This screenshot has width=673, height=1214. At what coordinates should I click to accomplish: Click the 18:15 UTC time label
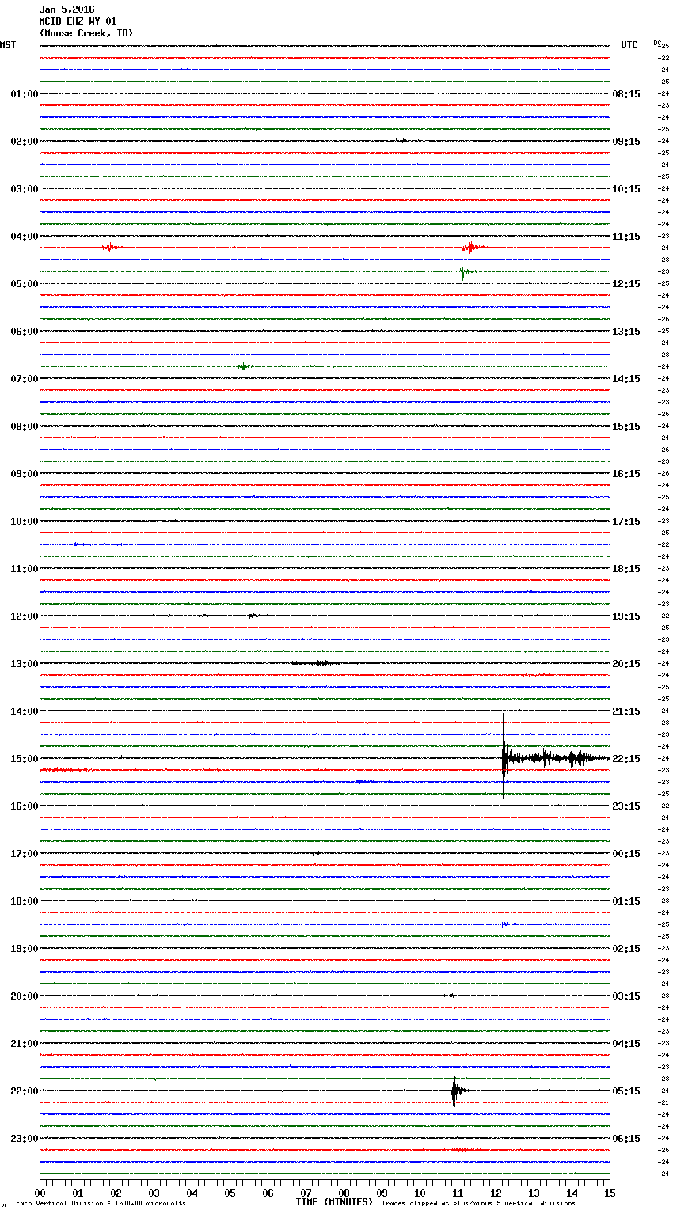pos(626,569)
